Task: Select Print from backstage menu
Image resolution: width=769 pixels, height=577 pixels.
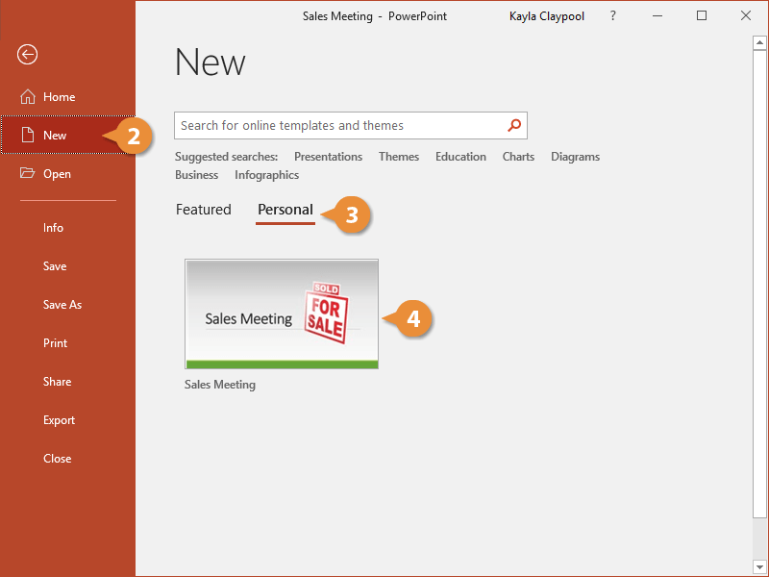Action: pos(55,343)
